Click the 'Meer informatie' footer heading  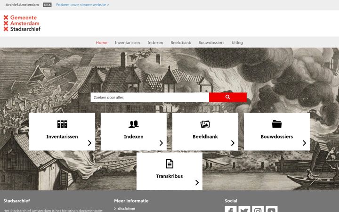tap(131, 201)
